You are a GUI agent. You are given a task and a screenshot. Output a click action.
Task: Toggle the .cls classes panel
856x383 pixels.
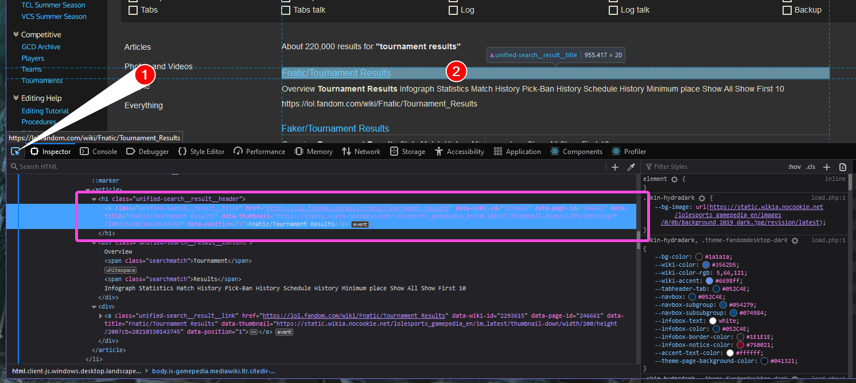coord(811,167)
